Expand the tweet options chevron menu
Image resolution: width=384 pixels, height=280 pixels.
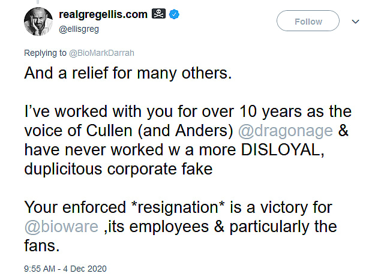(x=355, y=21)
